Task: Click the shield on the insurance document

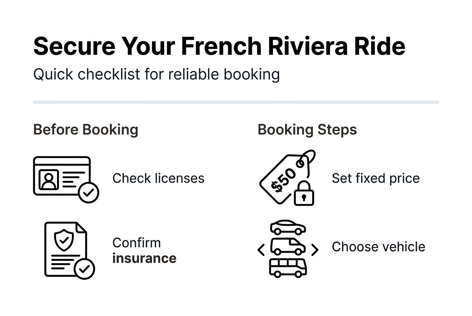Action: [64, 240]
